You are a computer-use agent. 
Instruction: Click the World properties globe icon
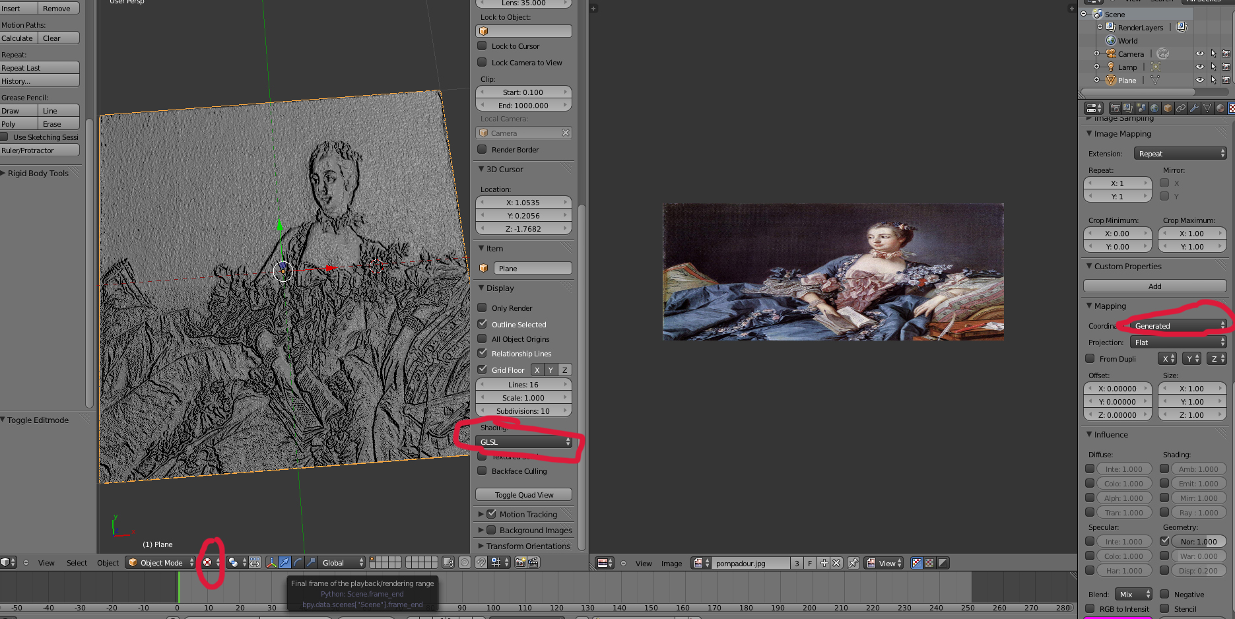(1154, 108)
